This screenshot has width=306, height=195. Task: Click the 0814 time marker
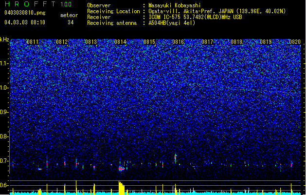click(120, 42)
